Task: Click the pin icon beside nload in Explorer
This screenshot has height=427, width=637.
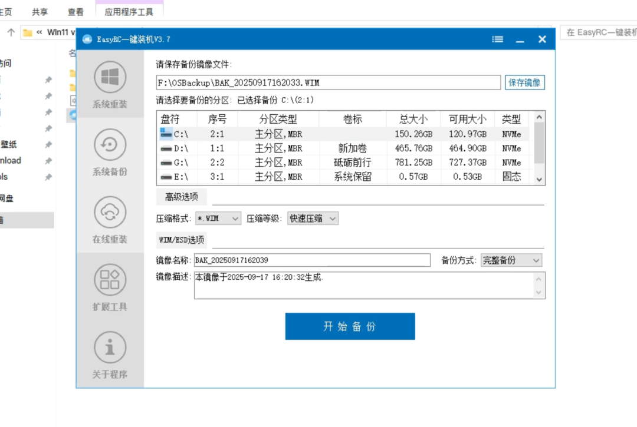Action: (x=48, y=161)
